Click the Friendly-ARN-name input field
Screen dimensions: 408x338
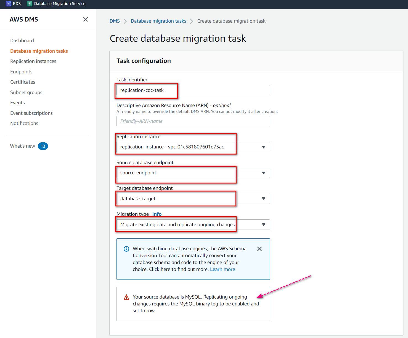(x=193, y=121)
